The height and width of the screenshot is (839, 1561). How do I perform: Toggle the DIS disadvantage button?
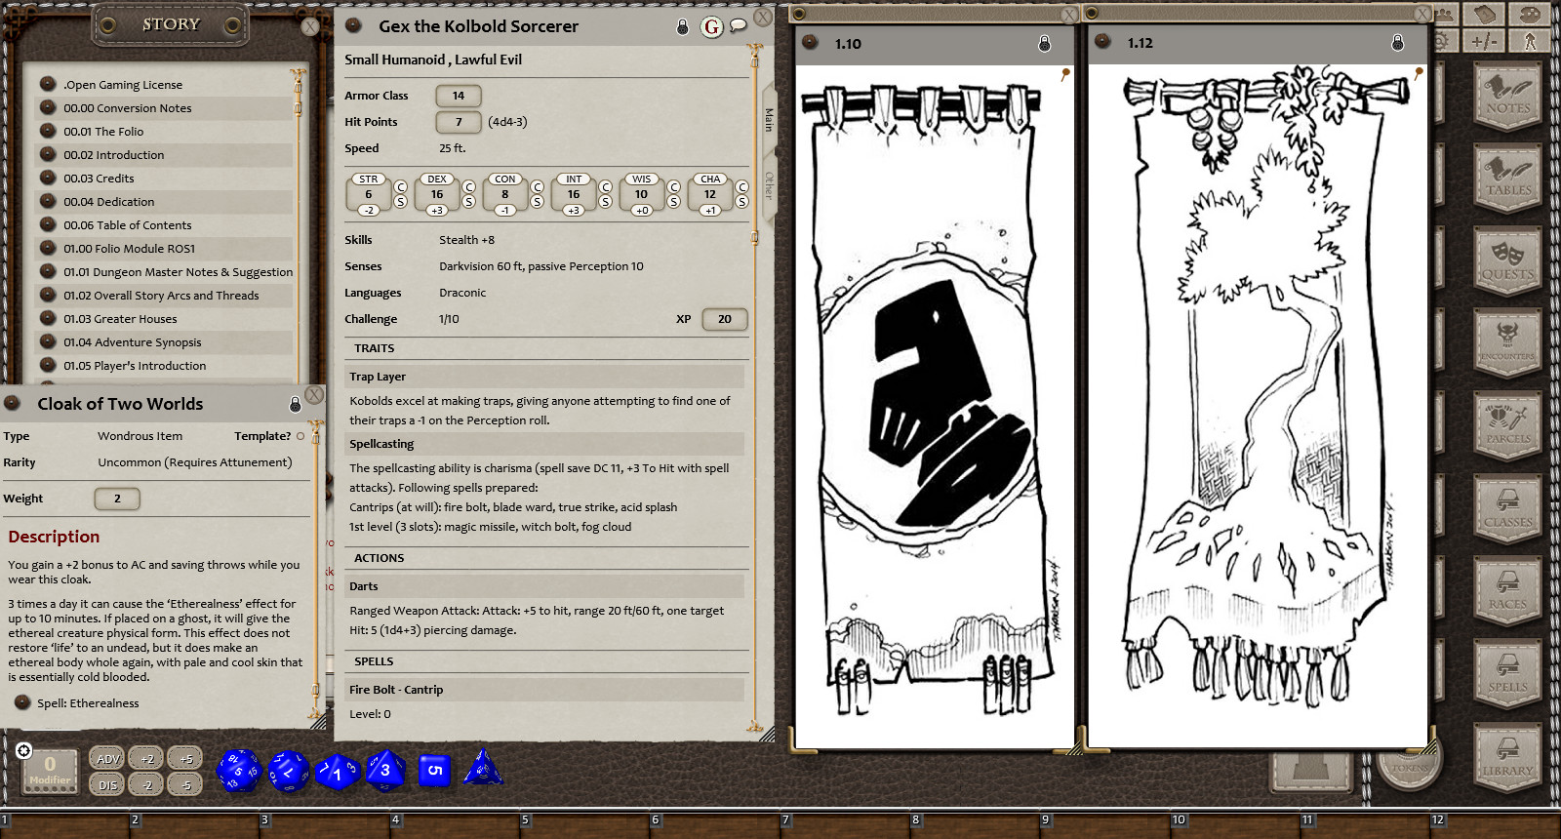tap(107, 784)
